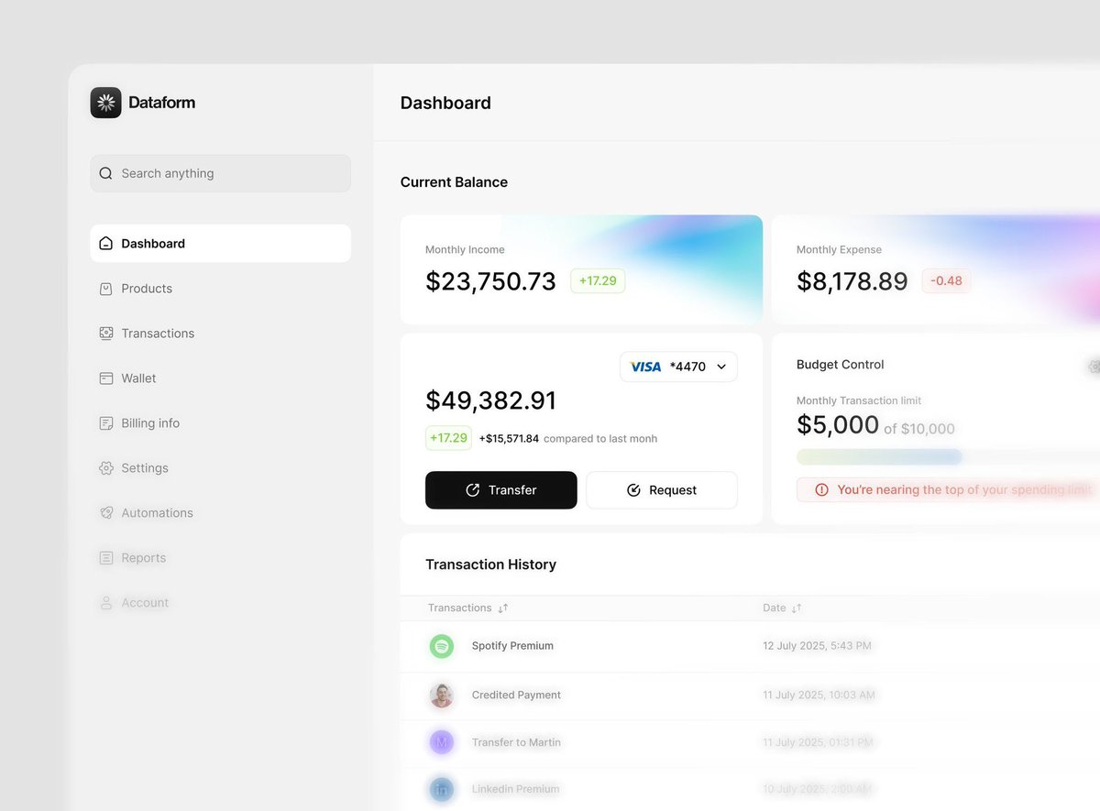
Task: Click the Reports list icon
Action: [x=105, y=558]
